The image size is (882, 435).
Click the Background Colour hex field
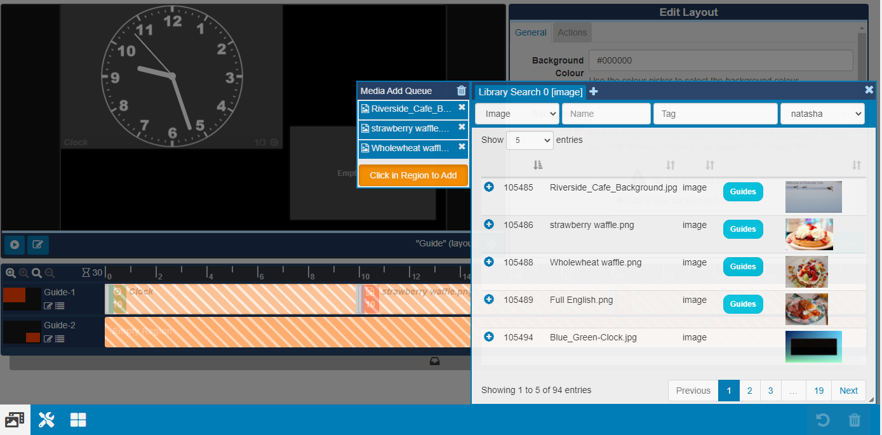[721, 61]
